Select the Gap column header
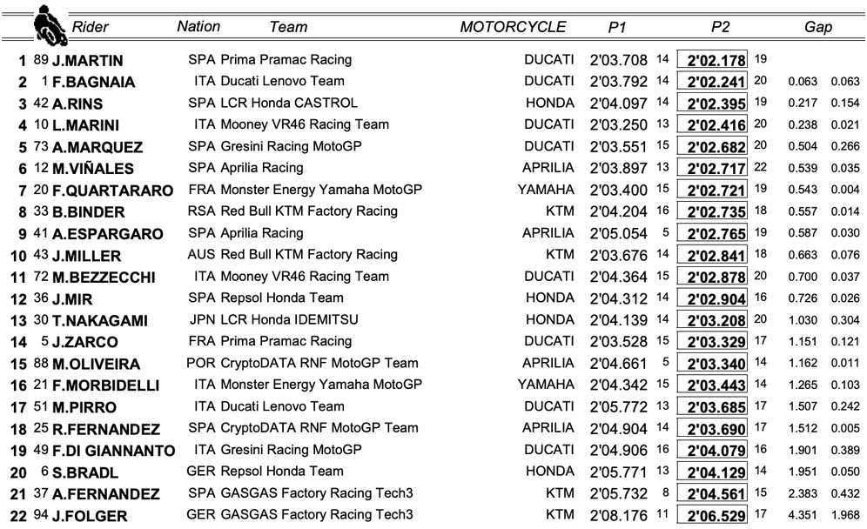The width and height of the screenshot is (867, 529). pos(817,27)
